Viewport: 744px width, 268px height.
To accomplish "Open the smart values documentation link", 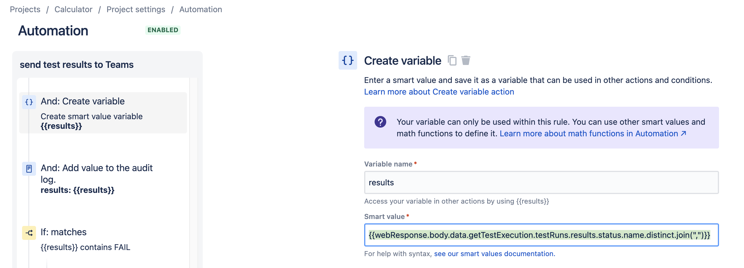I will [x=495, y=254].
